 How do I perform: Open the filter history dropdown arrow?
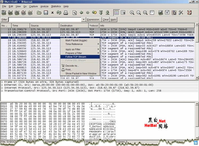[x=84, y=19]
